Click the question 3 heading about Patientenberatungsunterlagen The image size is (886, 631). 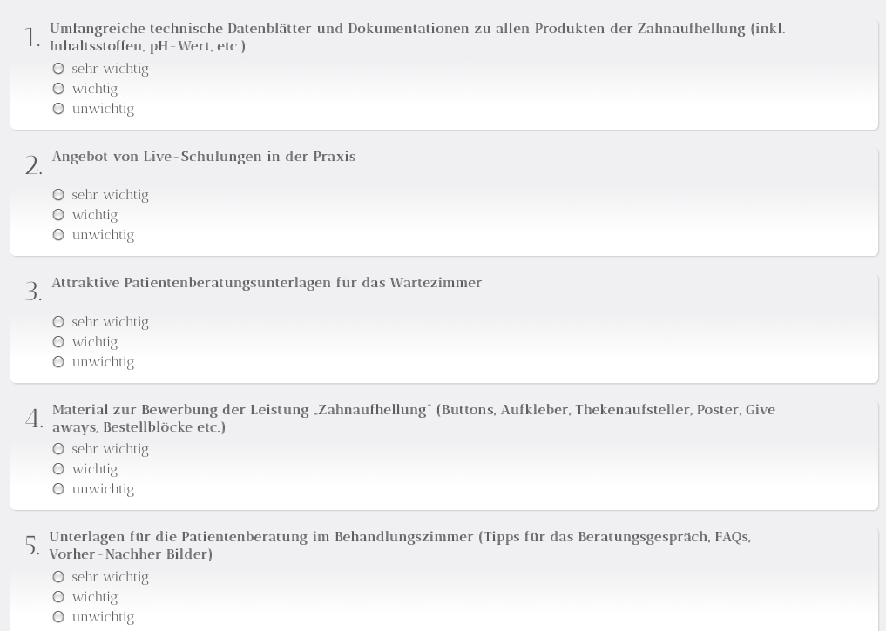coord(267,283)
